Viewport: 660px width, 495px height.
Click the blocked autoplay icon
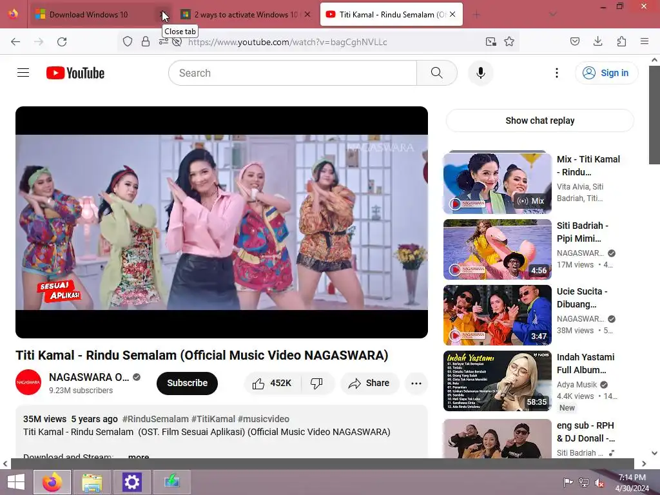tap(177, 42)
